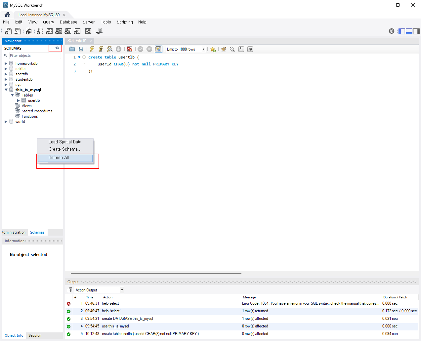Create a new table toolbar icon
The height and width of the screenshot is (341, 421).
49,31
